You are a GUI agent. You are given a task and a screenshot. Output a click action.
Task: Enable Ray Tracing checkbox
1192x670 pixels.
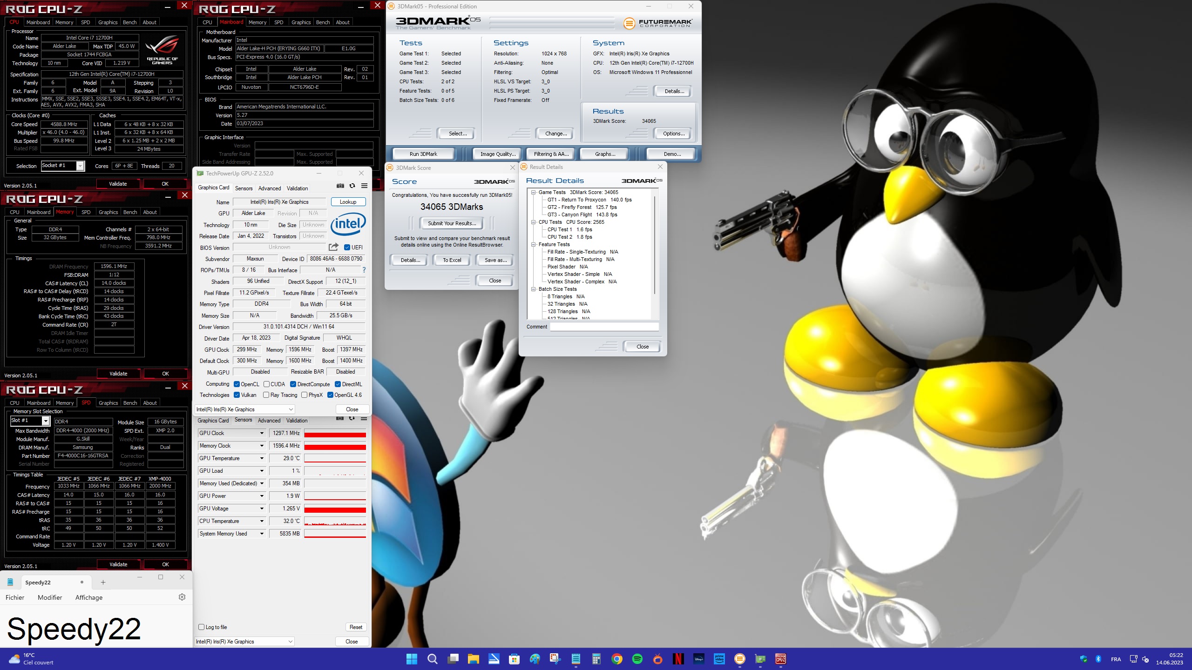pos(266,395)
